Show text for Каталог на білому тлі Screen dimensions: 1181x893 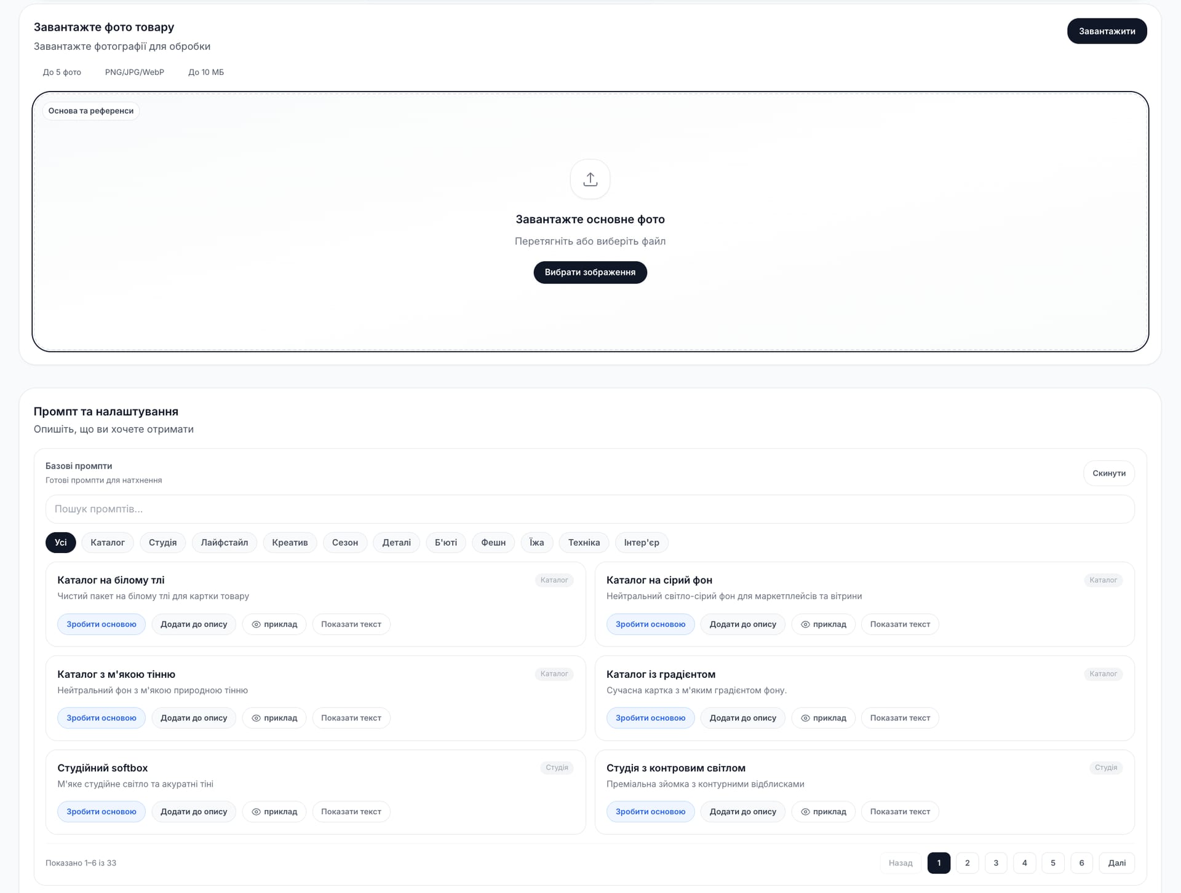pos(351,624)
